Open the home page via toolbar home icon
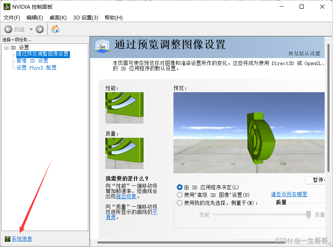The height and width of the screenshot is (247, 333). coord(55,29)
